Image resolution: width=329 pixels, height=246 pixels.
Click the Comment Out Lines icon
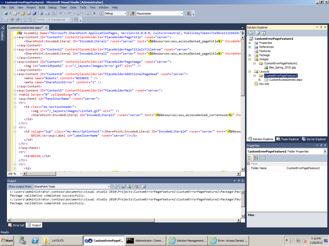(x=25, y=20)
